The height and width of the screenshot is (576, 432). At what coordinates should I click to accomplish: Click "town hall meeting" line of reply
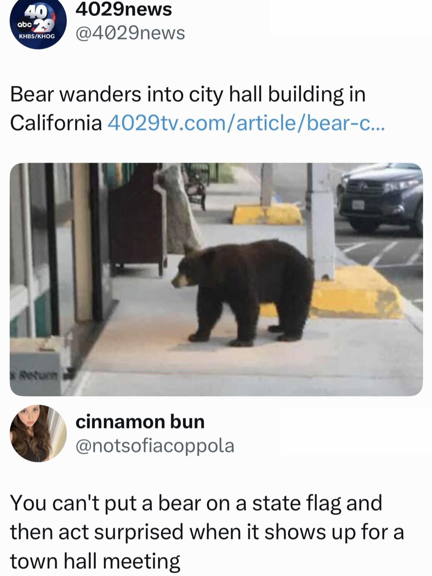pyautogui.click(x=95, y=560)
